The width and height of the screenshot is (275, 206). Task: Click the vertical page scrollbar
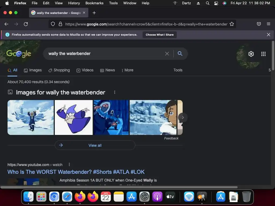click(x=273, y=56)
